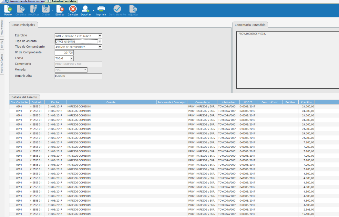Click the Exportar user icon
This screenshot has width=339, height=217.
tap(86, 9)
